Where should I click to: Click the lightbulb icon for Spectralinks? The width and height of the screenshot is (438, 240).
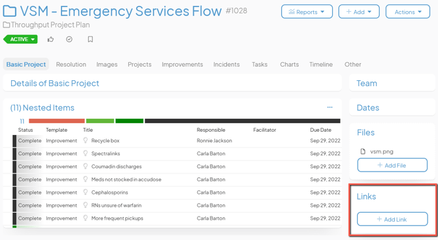[86, 153]
